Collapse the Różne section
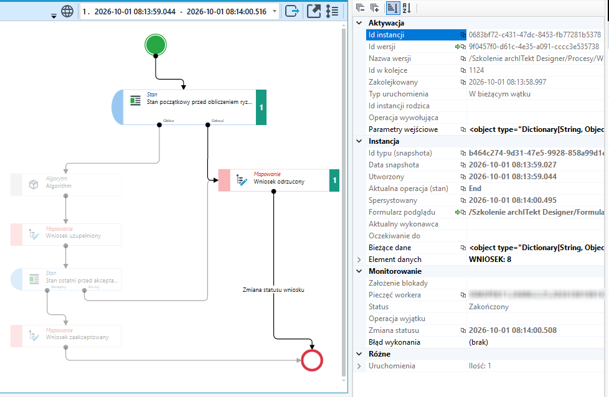This screenshot has width=609, height=397. (x=359, y=354)
